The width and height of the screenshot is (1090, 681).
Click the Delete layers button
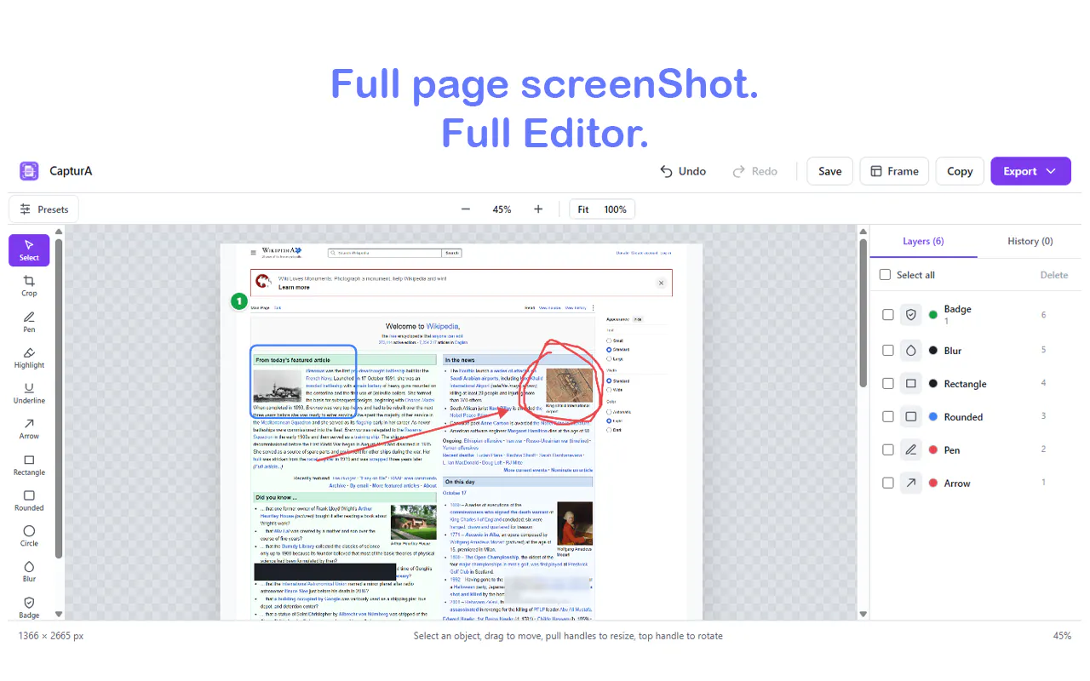coord(1054,275)
